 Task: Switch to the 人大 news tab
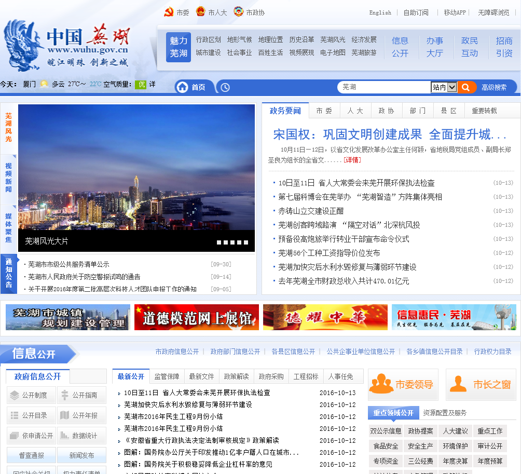click(355, 111)
